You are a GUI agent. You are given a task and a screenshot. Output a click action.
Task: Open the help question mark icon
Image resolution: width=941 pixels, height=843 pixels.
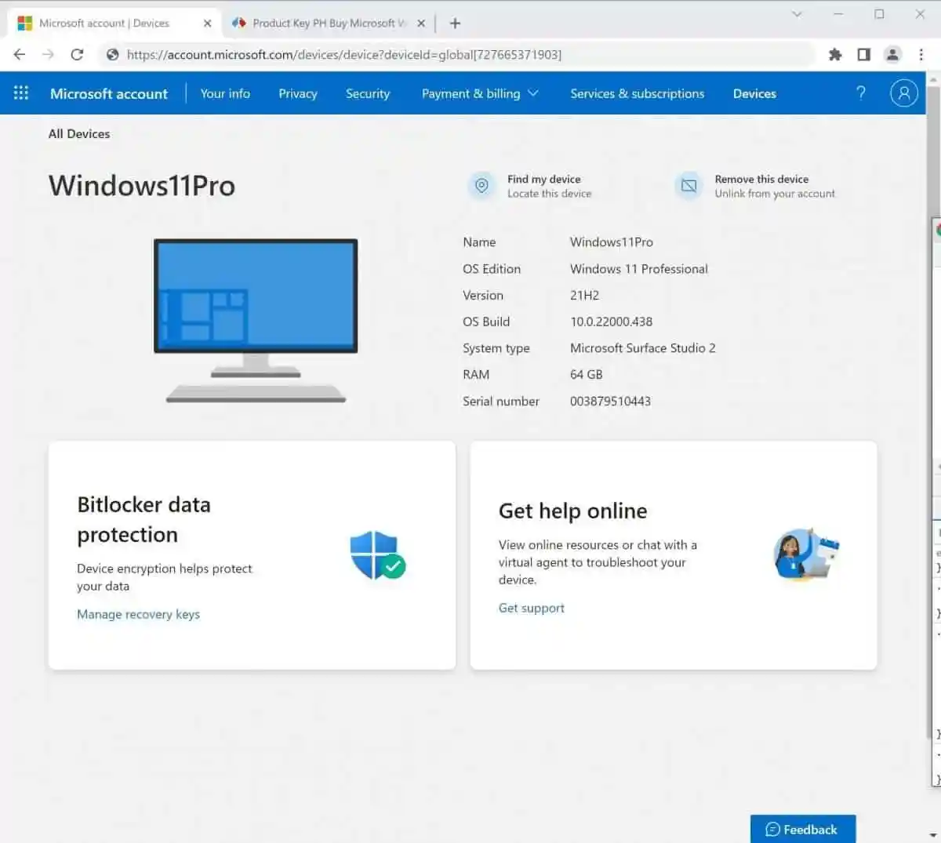tap(860, 93)
